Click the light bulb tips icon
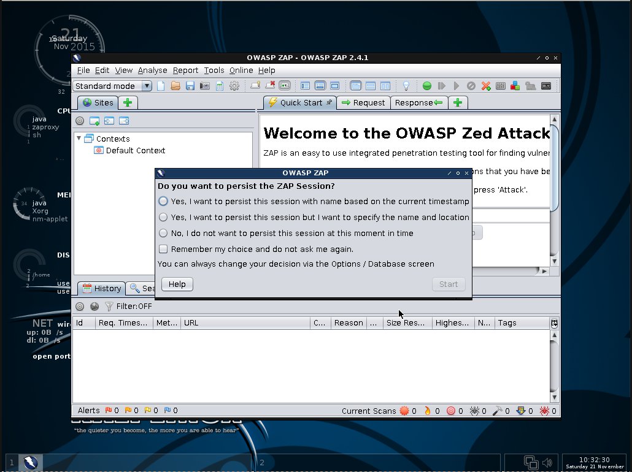The image size is (632, 472). coord(406,86)
